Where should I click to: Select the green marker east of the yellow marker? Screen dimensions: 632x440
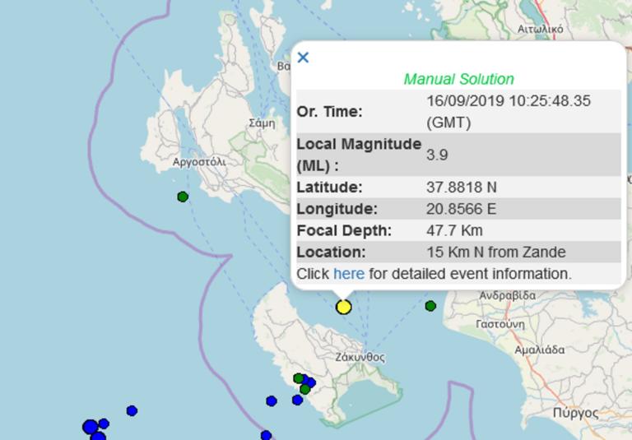(x=430, y=306)
